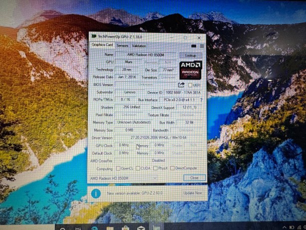Click the Close button at bottom
The width and height of the screenshot is (306, 230).
tap(194, 178)
